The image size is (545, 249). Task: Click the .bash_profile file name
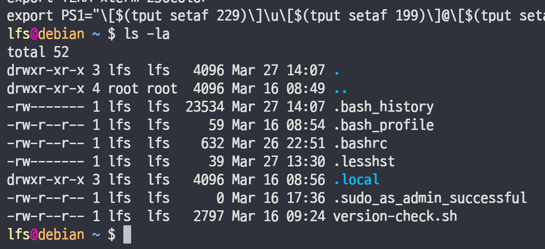(x=383, y=125)
